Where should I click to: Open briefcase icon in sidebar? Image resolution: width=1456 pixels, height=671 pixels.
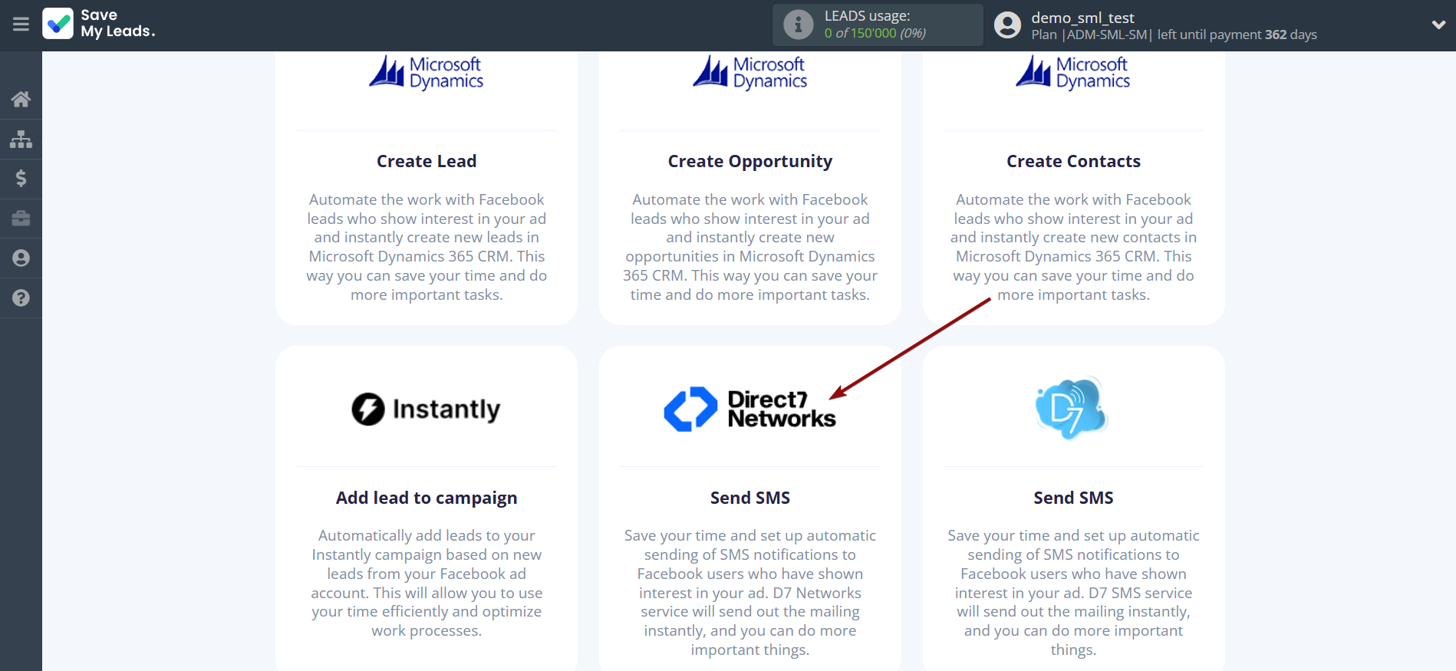click(x=21, y=219)
